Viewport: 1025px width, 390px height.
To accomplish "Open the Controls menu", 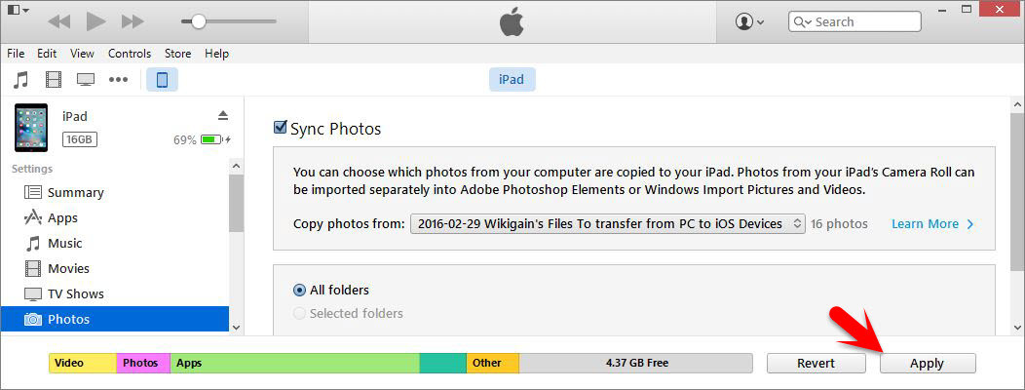I will (130, 54).
